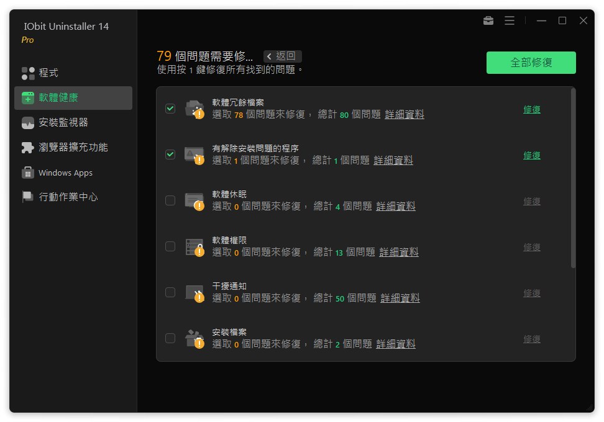
Task: Click the 軟體冗餘檔案 category icon
Action: [194, 109]
